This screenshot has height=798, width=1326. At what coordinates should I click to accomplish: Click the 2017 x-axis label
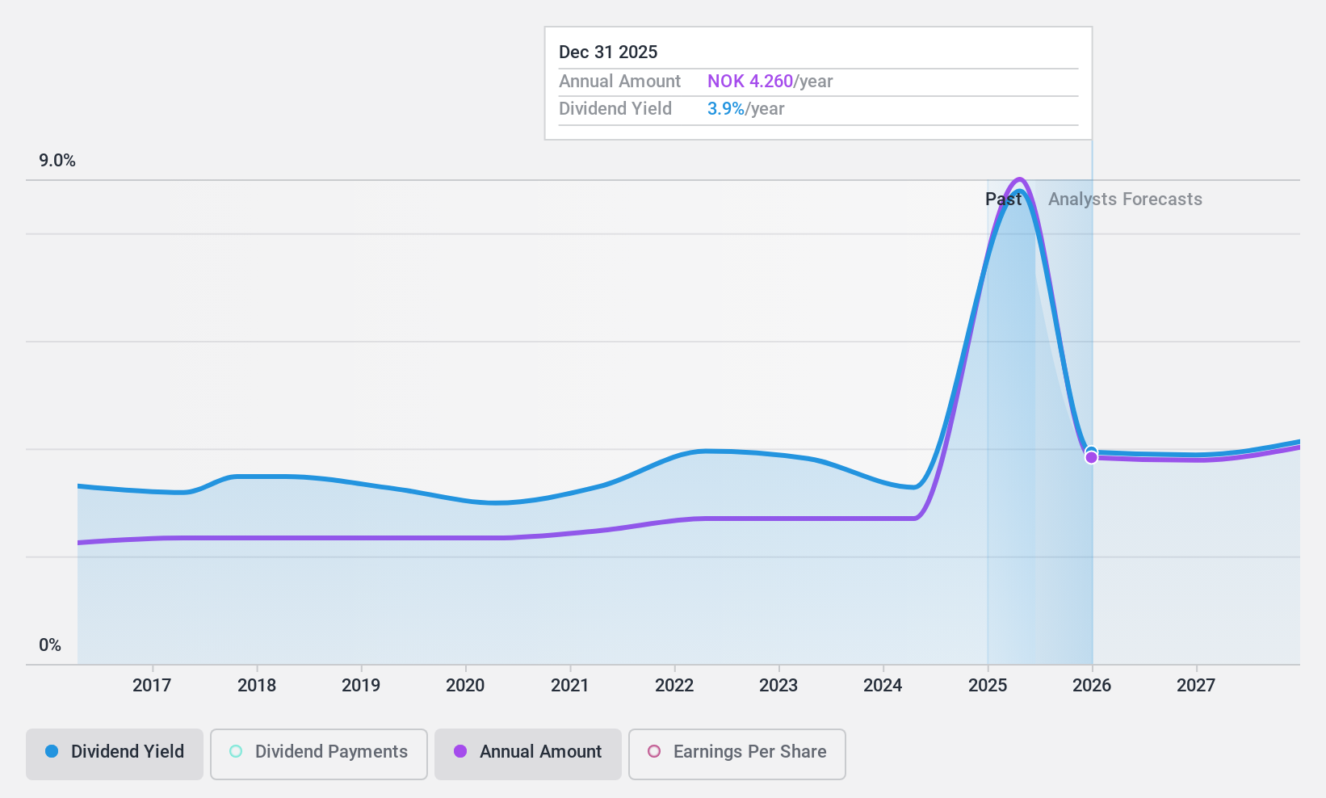[152, 686]
